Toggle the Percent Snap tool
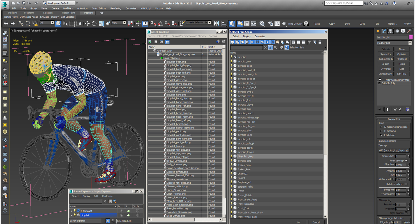Image resolution: width=415 pixels, height=224 pixels. coord(167,24)
